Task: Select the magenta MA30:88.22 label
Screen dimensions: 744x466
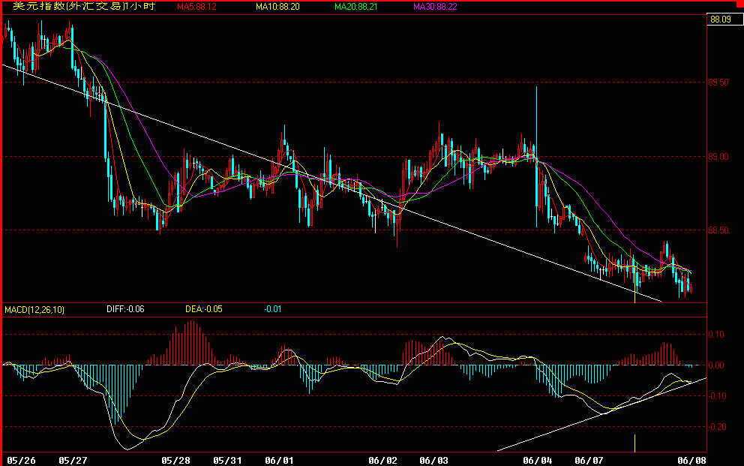Action: click(434, 7)
